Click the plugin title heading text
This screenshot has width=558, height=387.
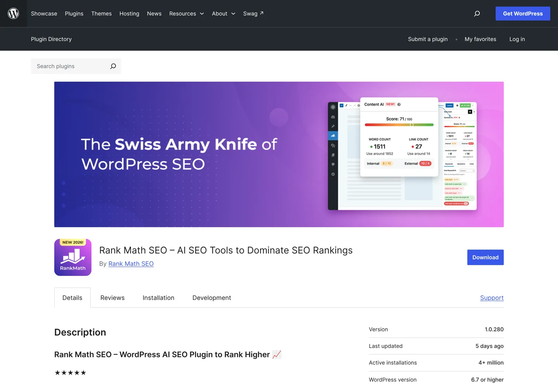point(226,250)
